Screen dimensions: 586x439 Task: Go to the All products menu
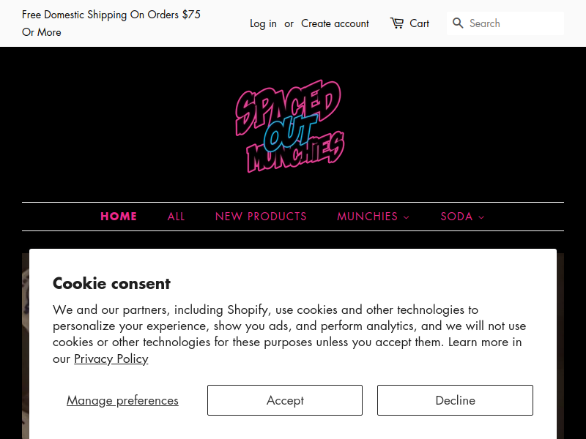(x=176, y=217)
